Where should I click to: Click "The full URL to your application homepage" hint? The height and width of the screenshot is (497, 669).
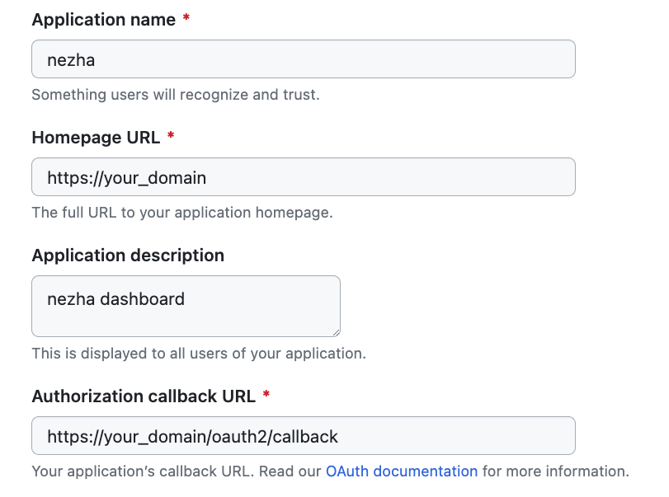[x=181, y=213]
